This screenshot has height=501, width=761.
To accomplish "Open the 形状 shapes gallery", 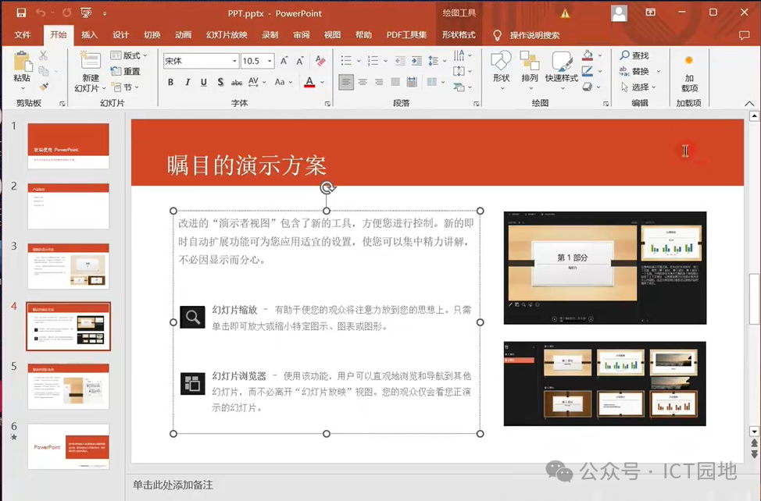I will pyautogui.click(x=501, y=67).
